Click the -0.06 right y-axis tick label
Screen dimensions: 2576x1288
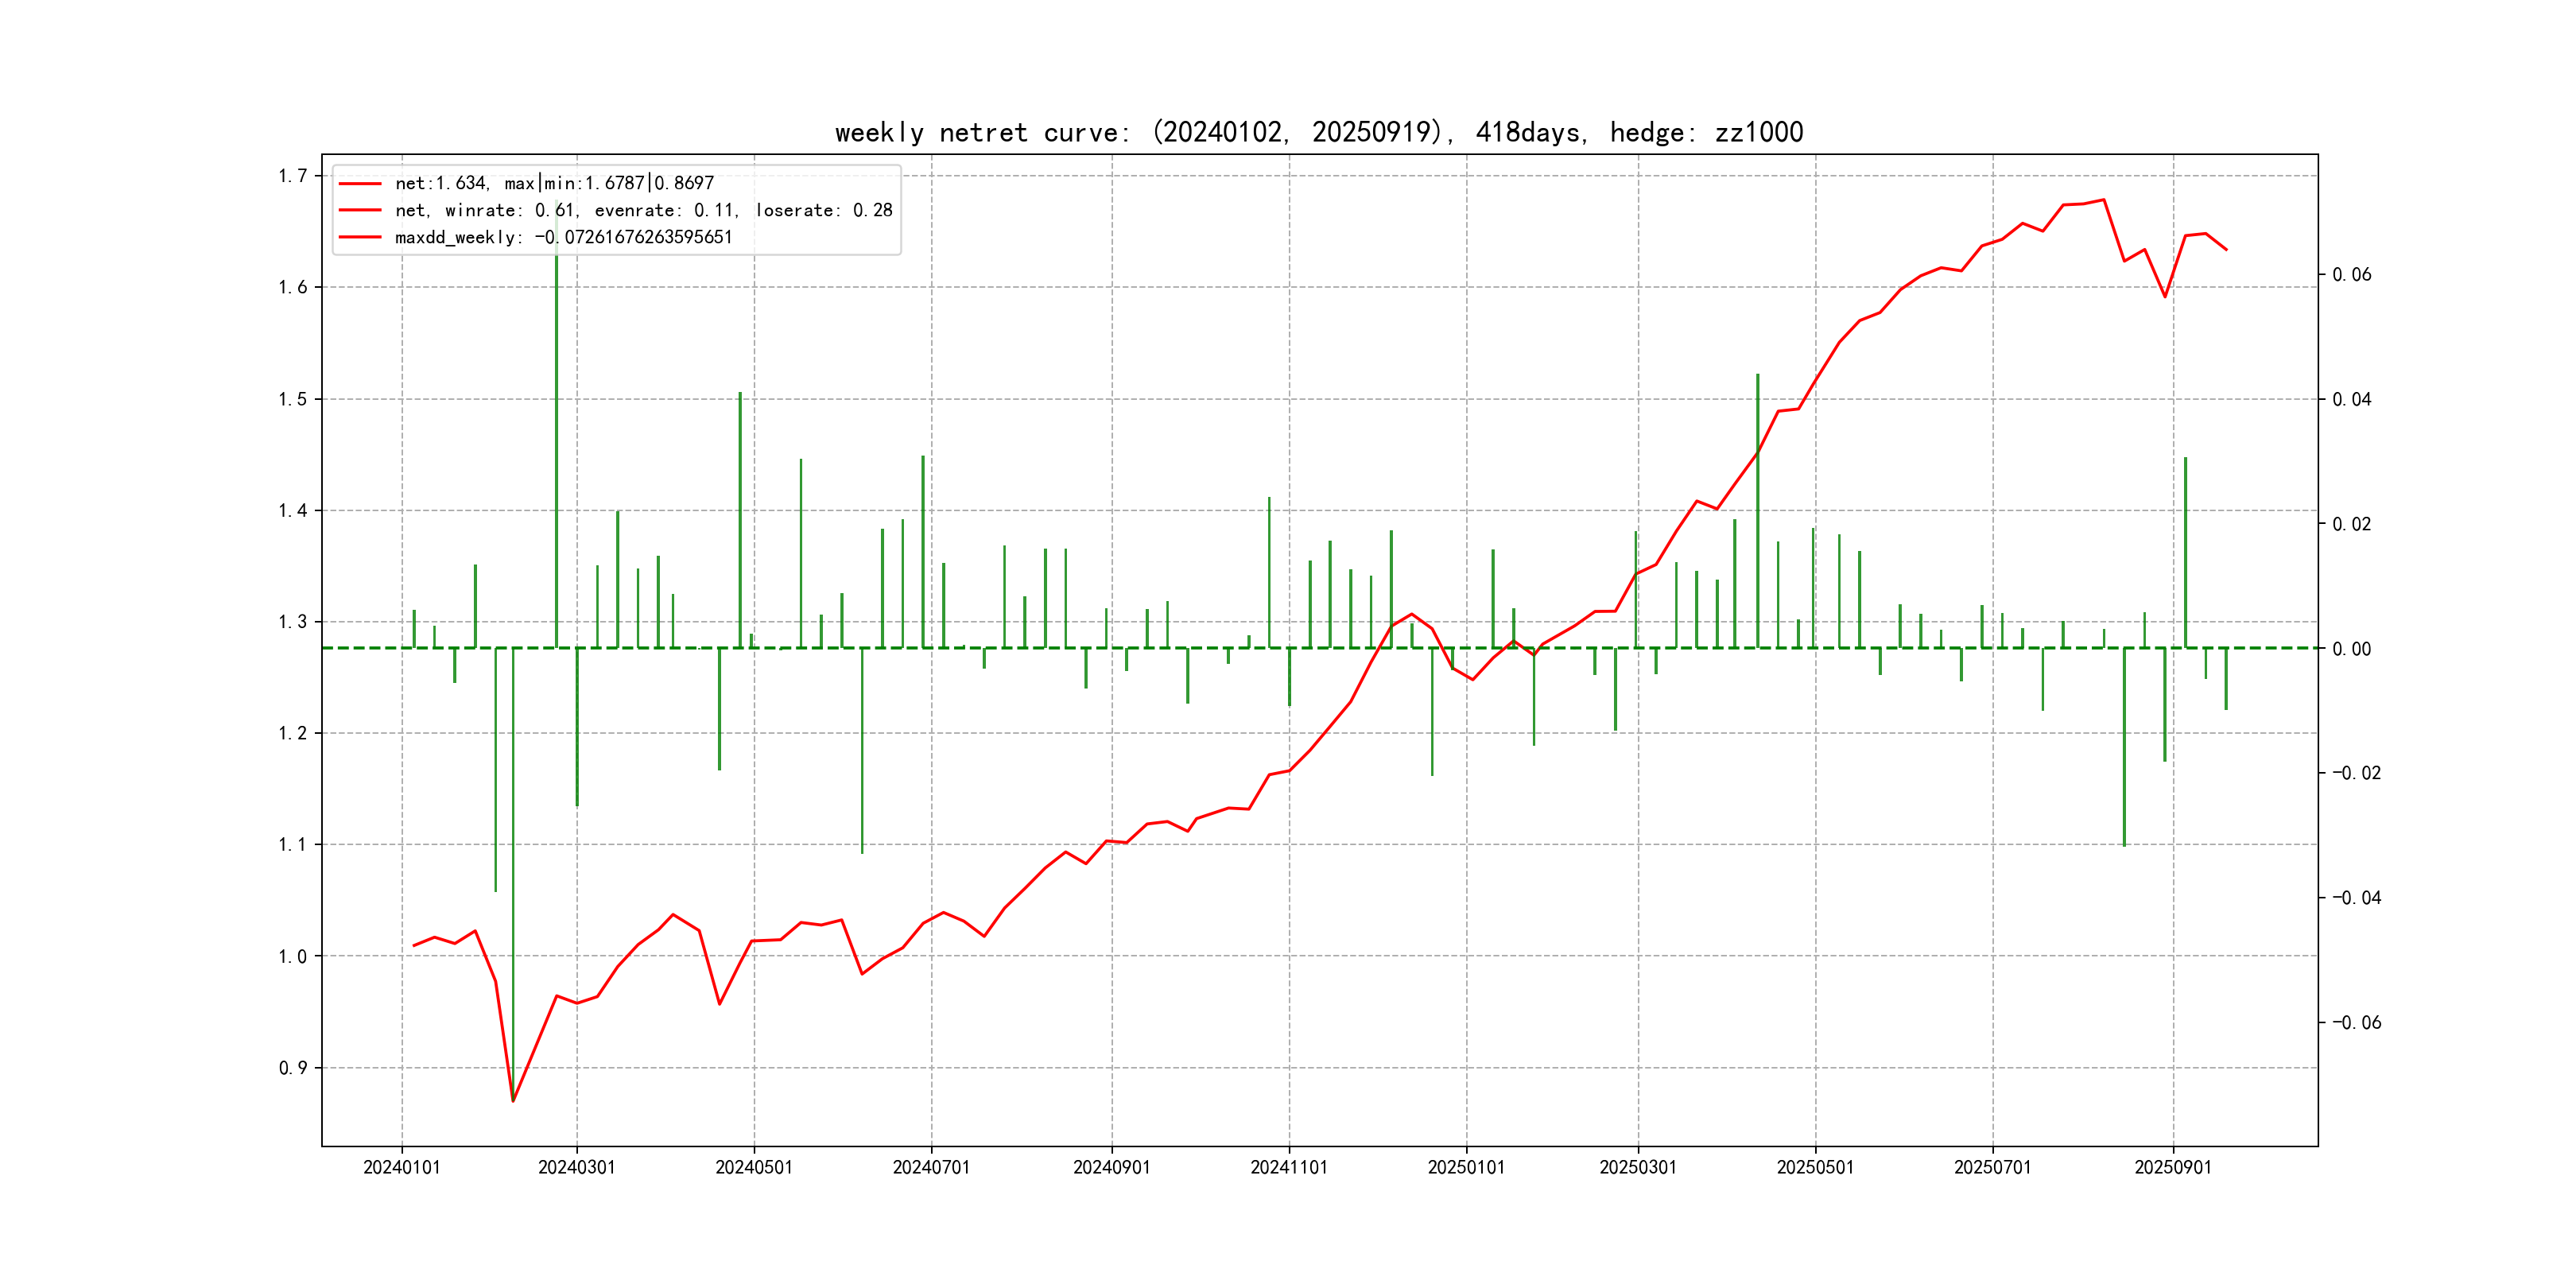click(x=2356, y=1023)
